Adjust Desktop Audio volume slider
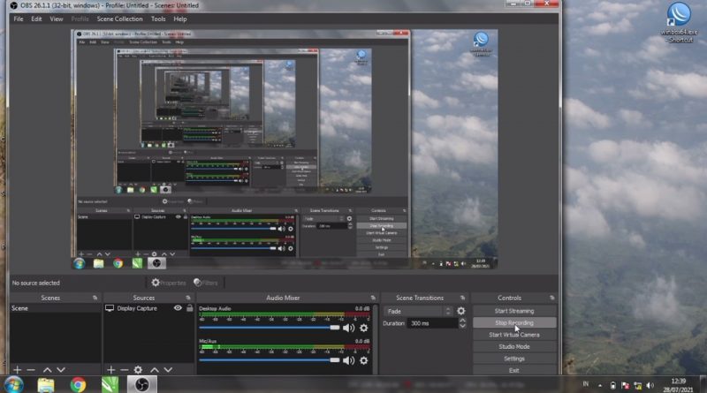 click(270, 328)
